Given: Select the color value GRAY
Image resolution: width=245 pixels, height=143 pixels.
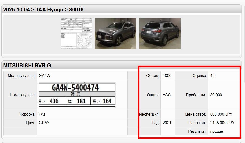Looking at the screenshot, I should (44, 123).
